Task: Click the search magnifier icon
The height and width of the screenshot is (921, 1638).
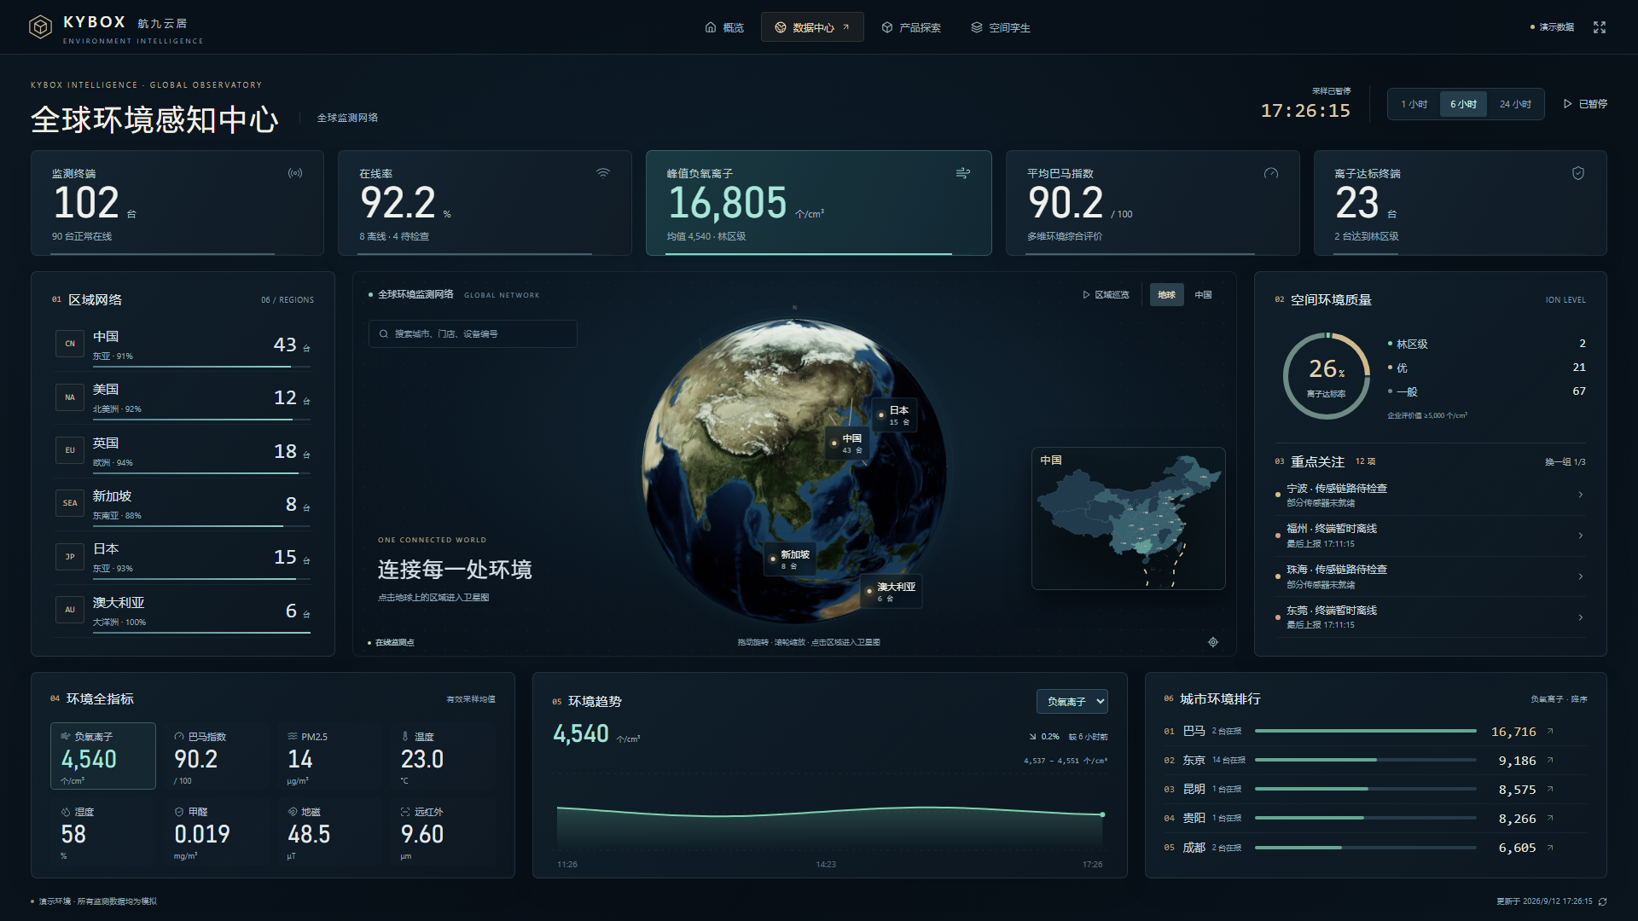Action: click(x=384, y=333)
